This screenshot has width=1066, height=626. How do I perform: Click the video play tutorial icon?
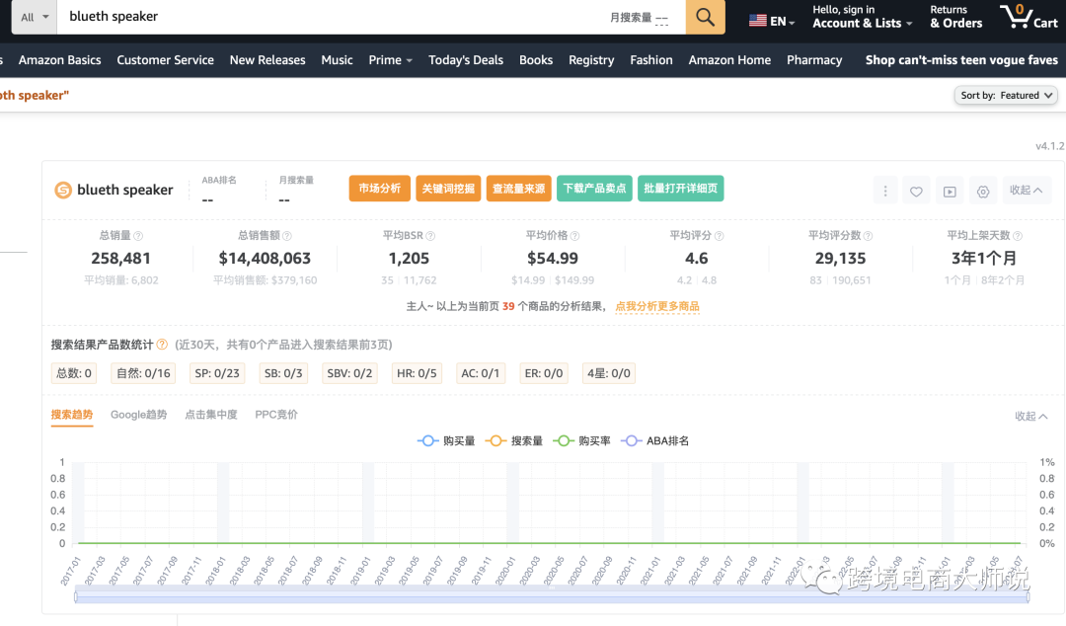point(950,192)
